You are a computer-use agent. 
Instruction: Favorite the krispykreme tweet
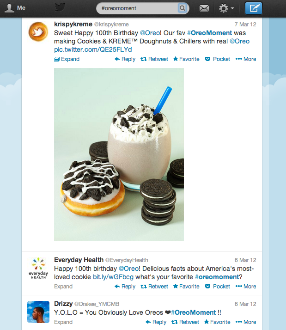[186, 59]
